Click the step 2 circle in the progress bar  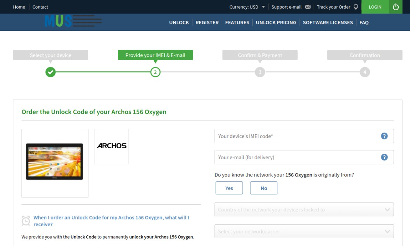tap(155, 72)
